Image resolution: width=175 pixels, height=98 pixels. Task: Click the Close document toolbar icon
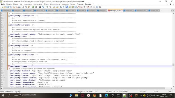click(x=13, y=7)
